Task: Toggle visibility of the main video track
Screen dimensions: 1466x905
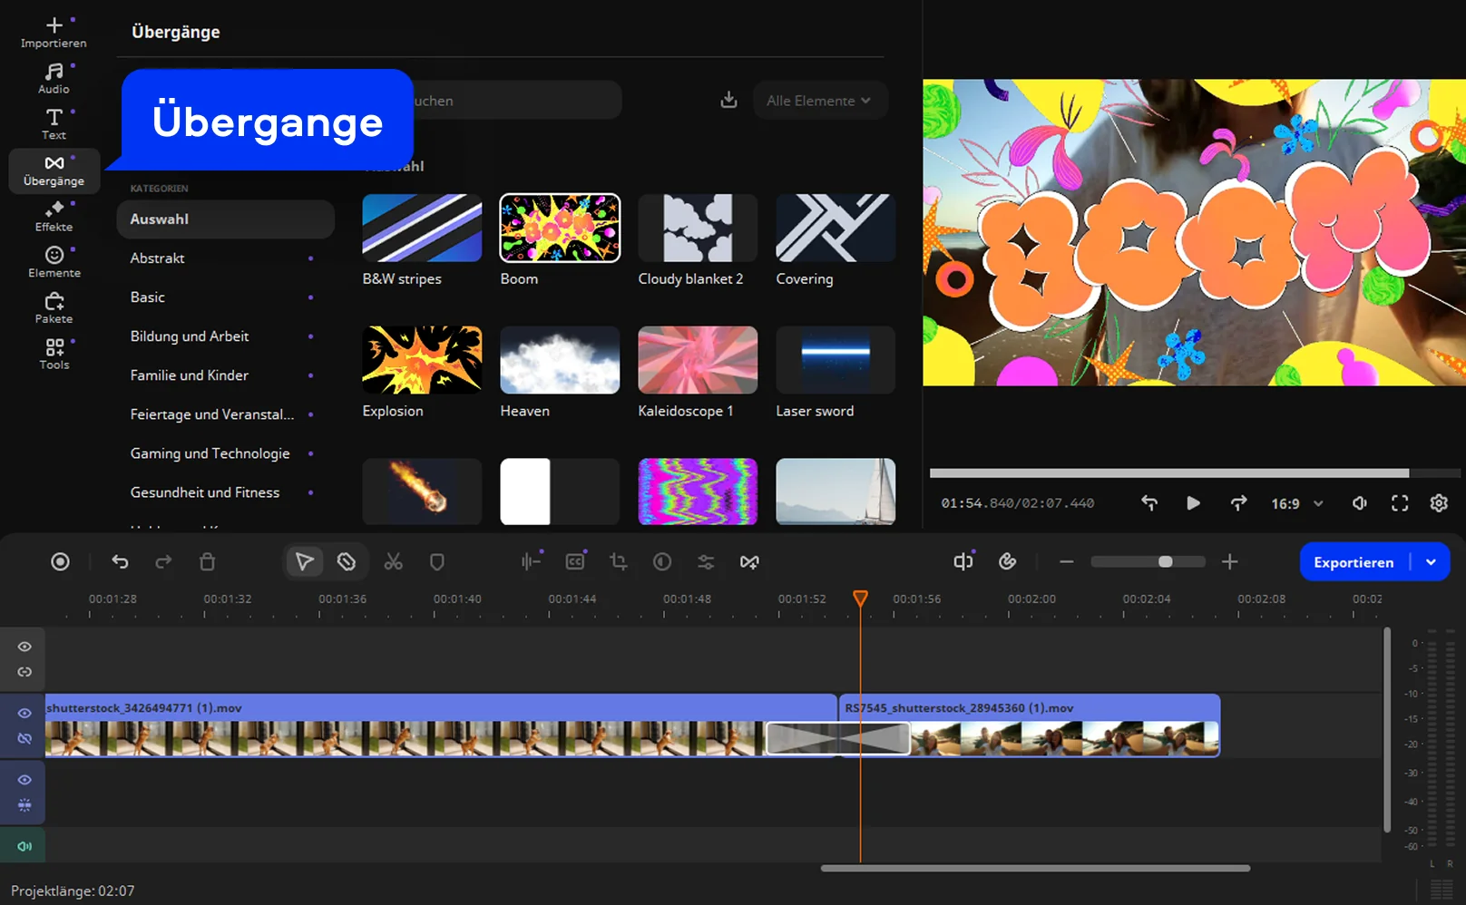Action: (24, 714)
